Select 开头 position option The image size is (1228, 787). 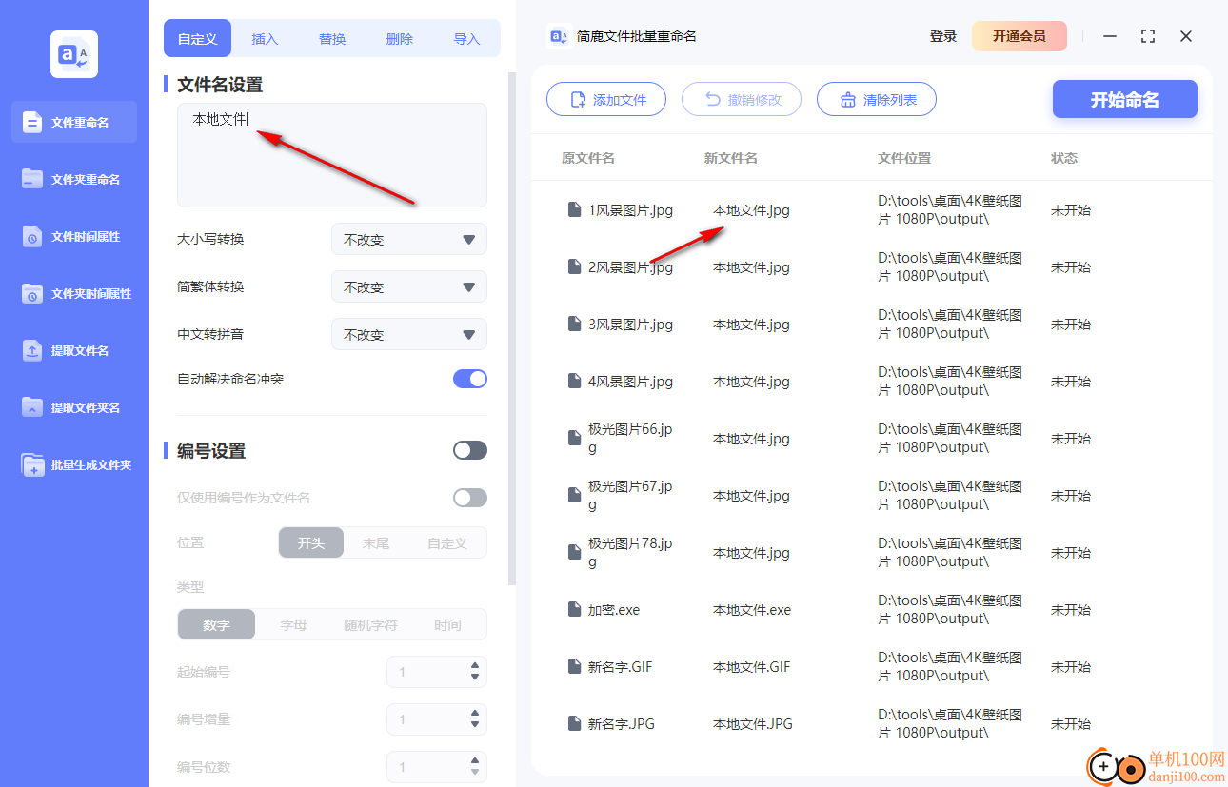[311, 542]
